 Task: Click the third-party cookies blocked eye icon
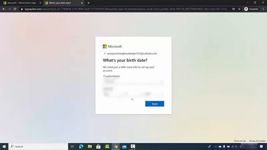tap(234, 9)
